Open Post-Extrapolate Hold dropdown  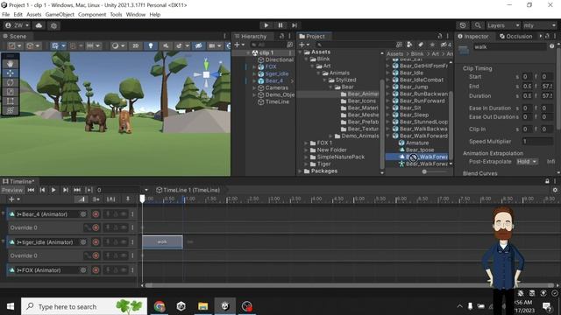coord(527,162)
